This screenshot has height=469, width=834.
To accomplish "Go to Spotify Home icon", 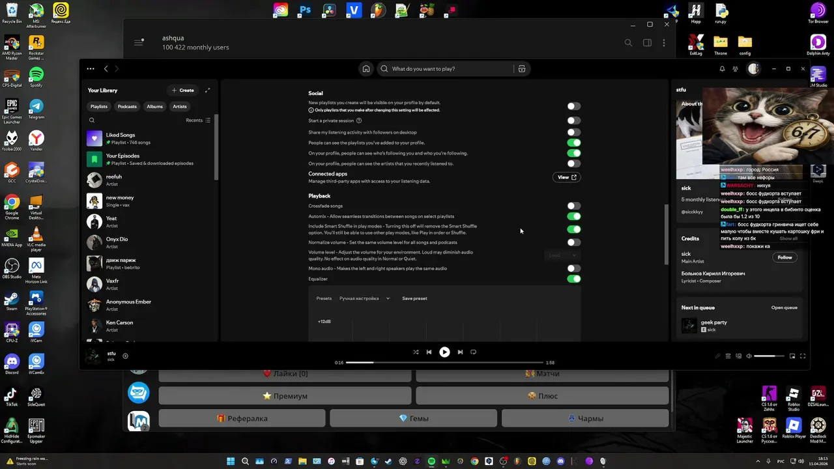I will (366, 68).
